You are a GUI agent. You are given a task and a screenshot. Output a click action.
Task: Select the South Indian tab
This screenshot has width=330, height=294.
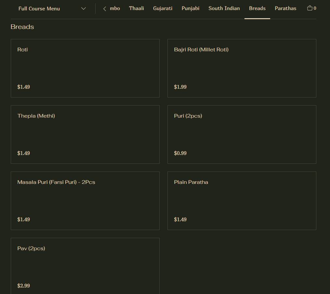(x=224, y=8)
